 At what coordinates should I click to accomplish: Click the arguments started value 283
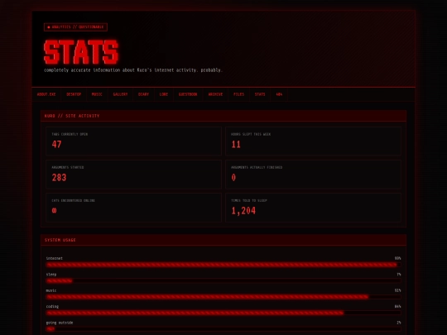pyautogui.click(x=59, y=178)
